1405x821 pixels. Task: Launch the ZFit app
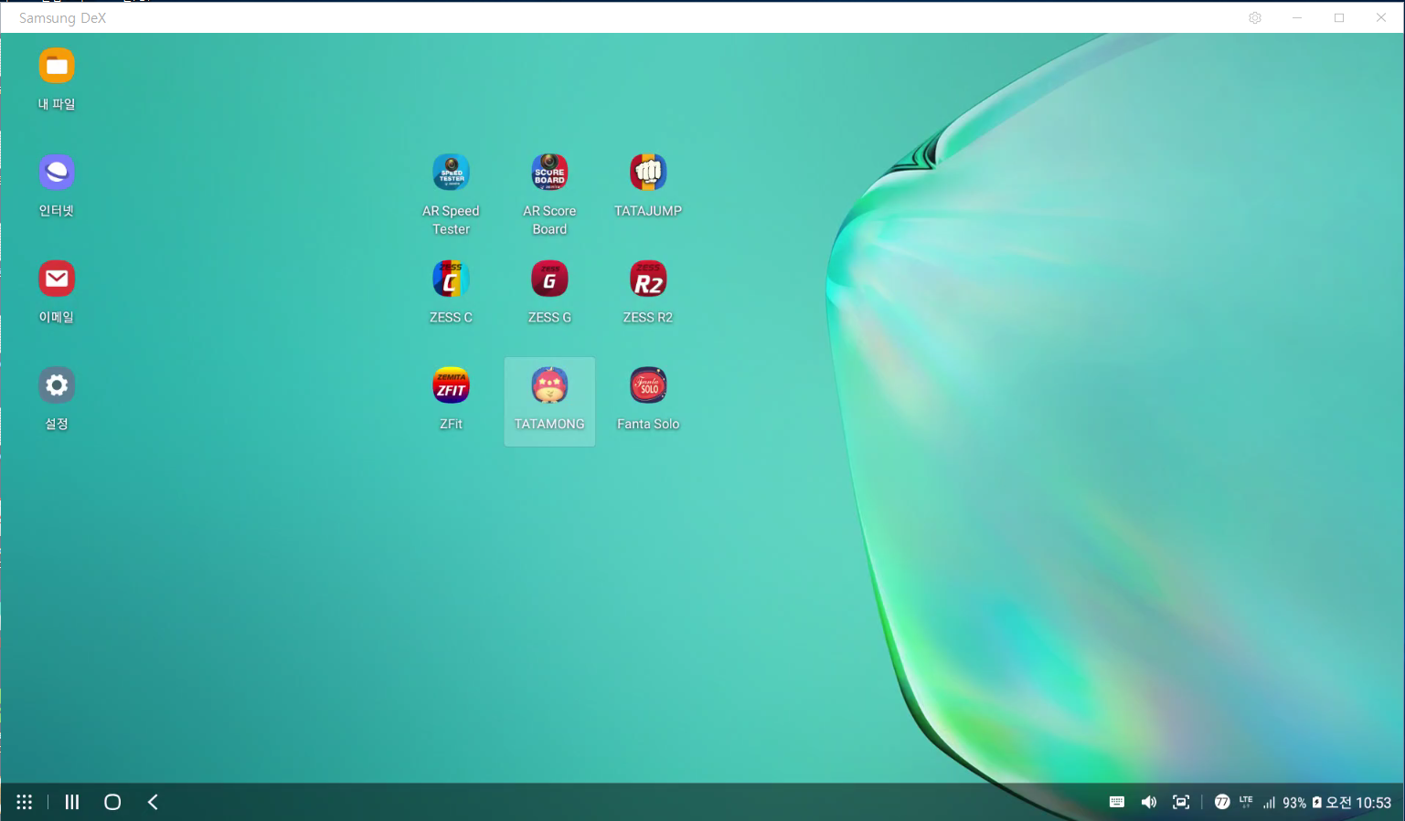point(451,385)
